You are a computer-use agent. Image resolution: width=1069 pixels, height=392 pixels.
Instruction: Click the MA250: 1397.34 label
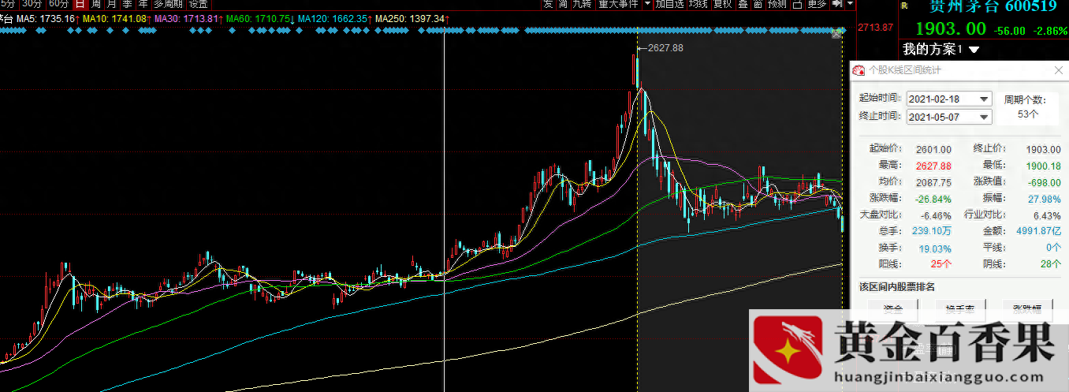pos(410,18)
